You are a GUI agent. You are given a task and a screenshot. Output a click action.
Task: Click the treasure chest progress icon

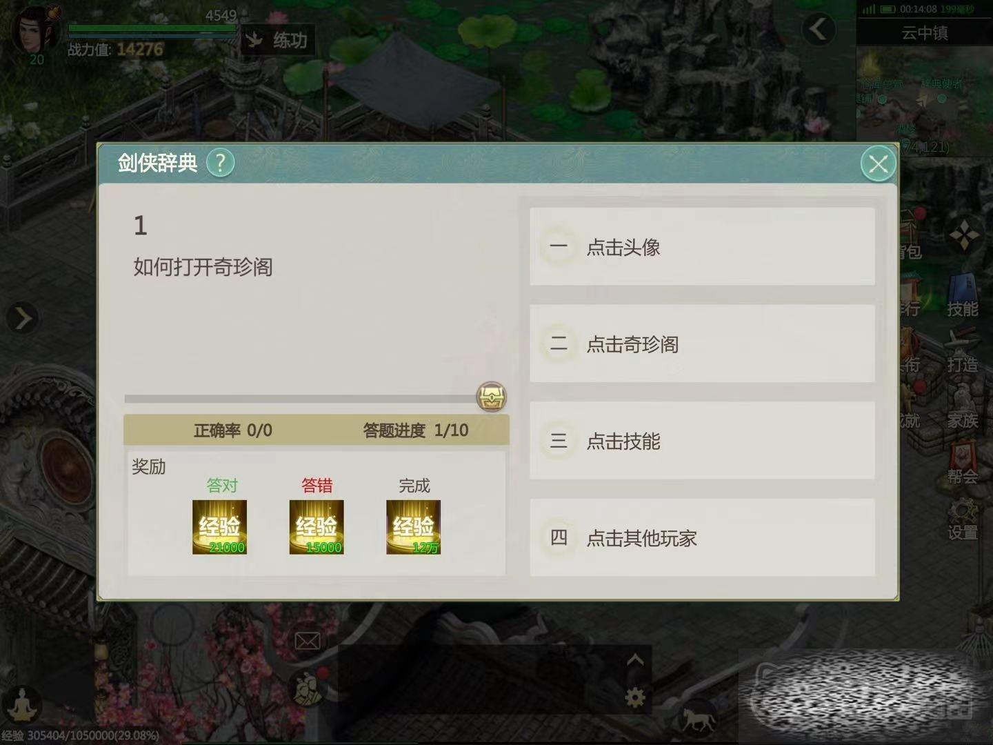[x=492, y=397]
